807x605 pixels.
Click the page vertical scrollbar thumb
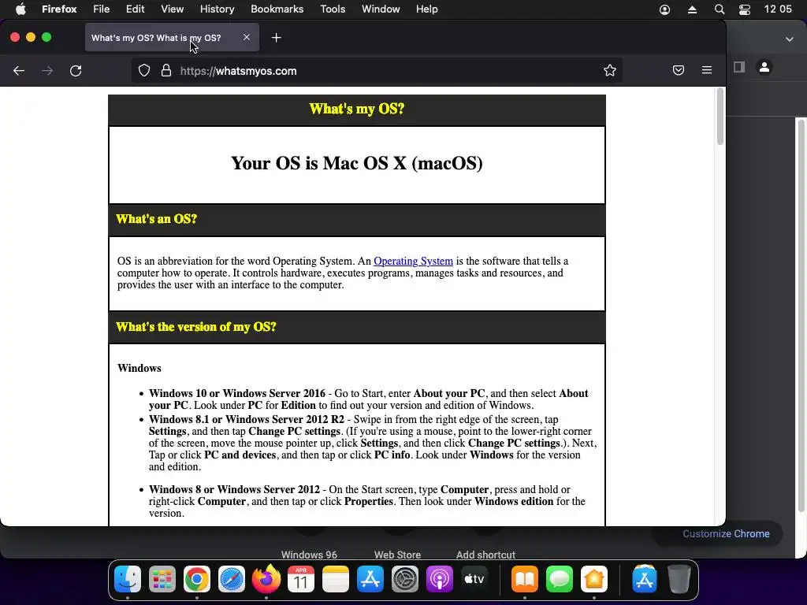pos(720,117)
